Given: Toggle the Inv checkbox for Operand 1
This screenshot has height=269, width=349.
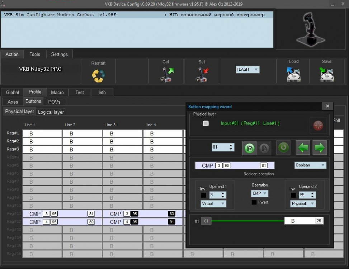Looking at the screenshot, I should pos(203,195).
